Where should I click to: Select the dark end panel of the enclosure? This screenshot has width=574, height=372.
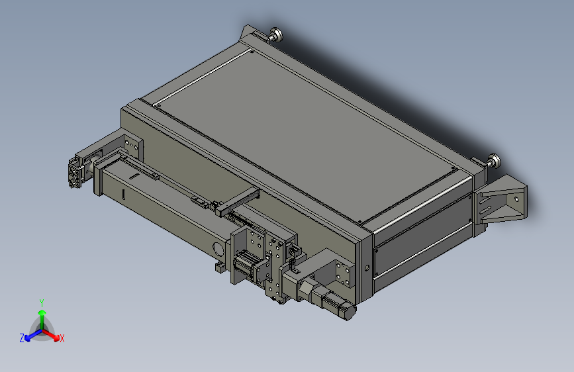pos(423,234)
